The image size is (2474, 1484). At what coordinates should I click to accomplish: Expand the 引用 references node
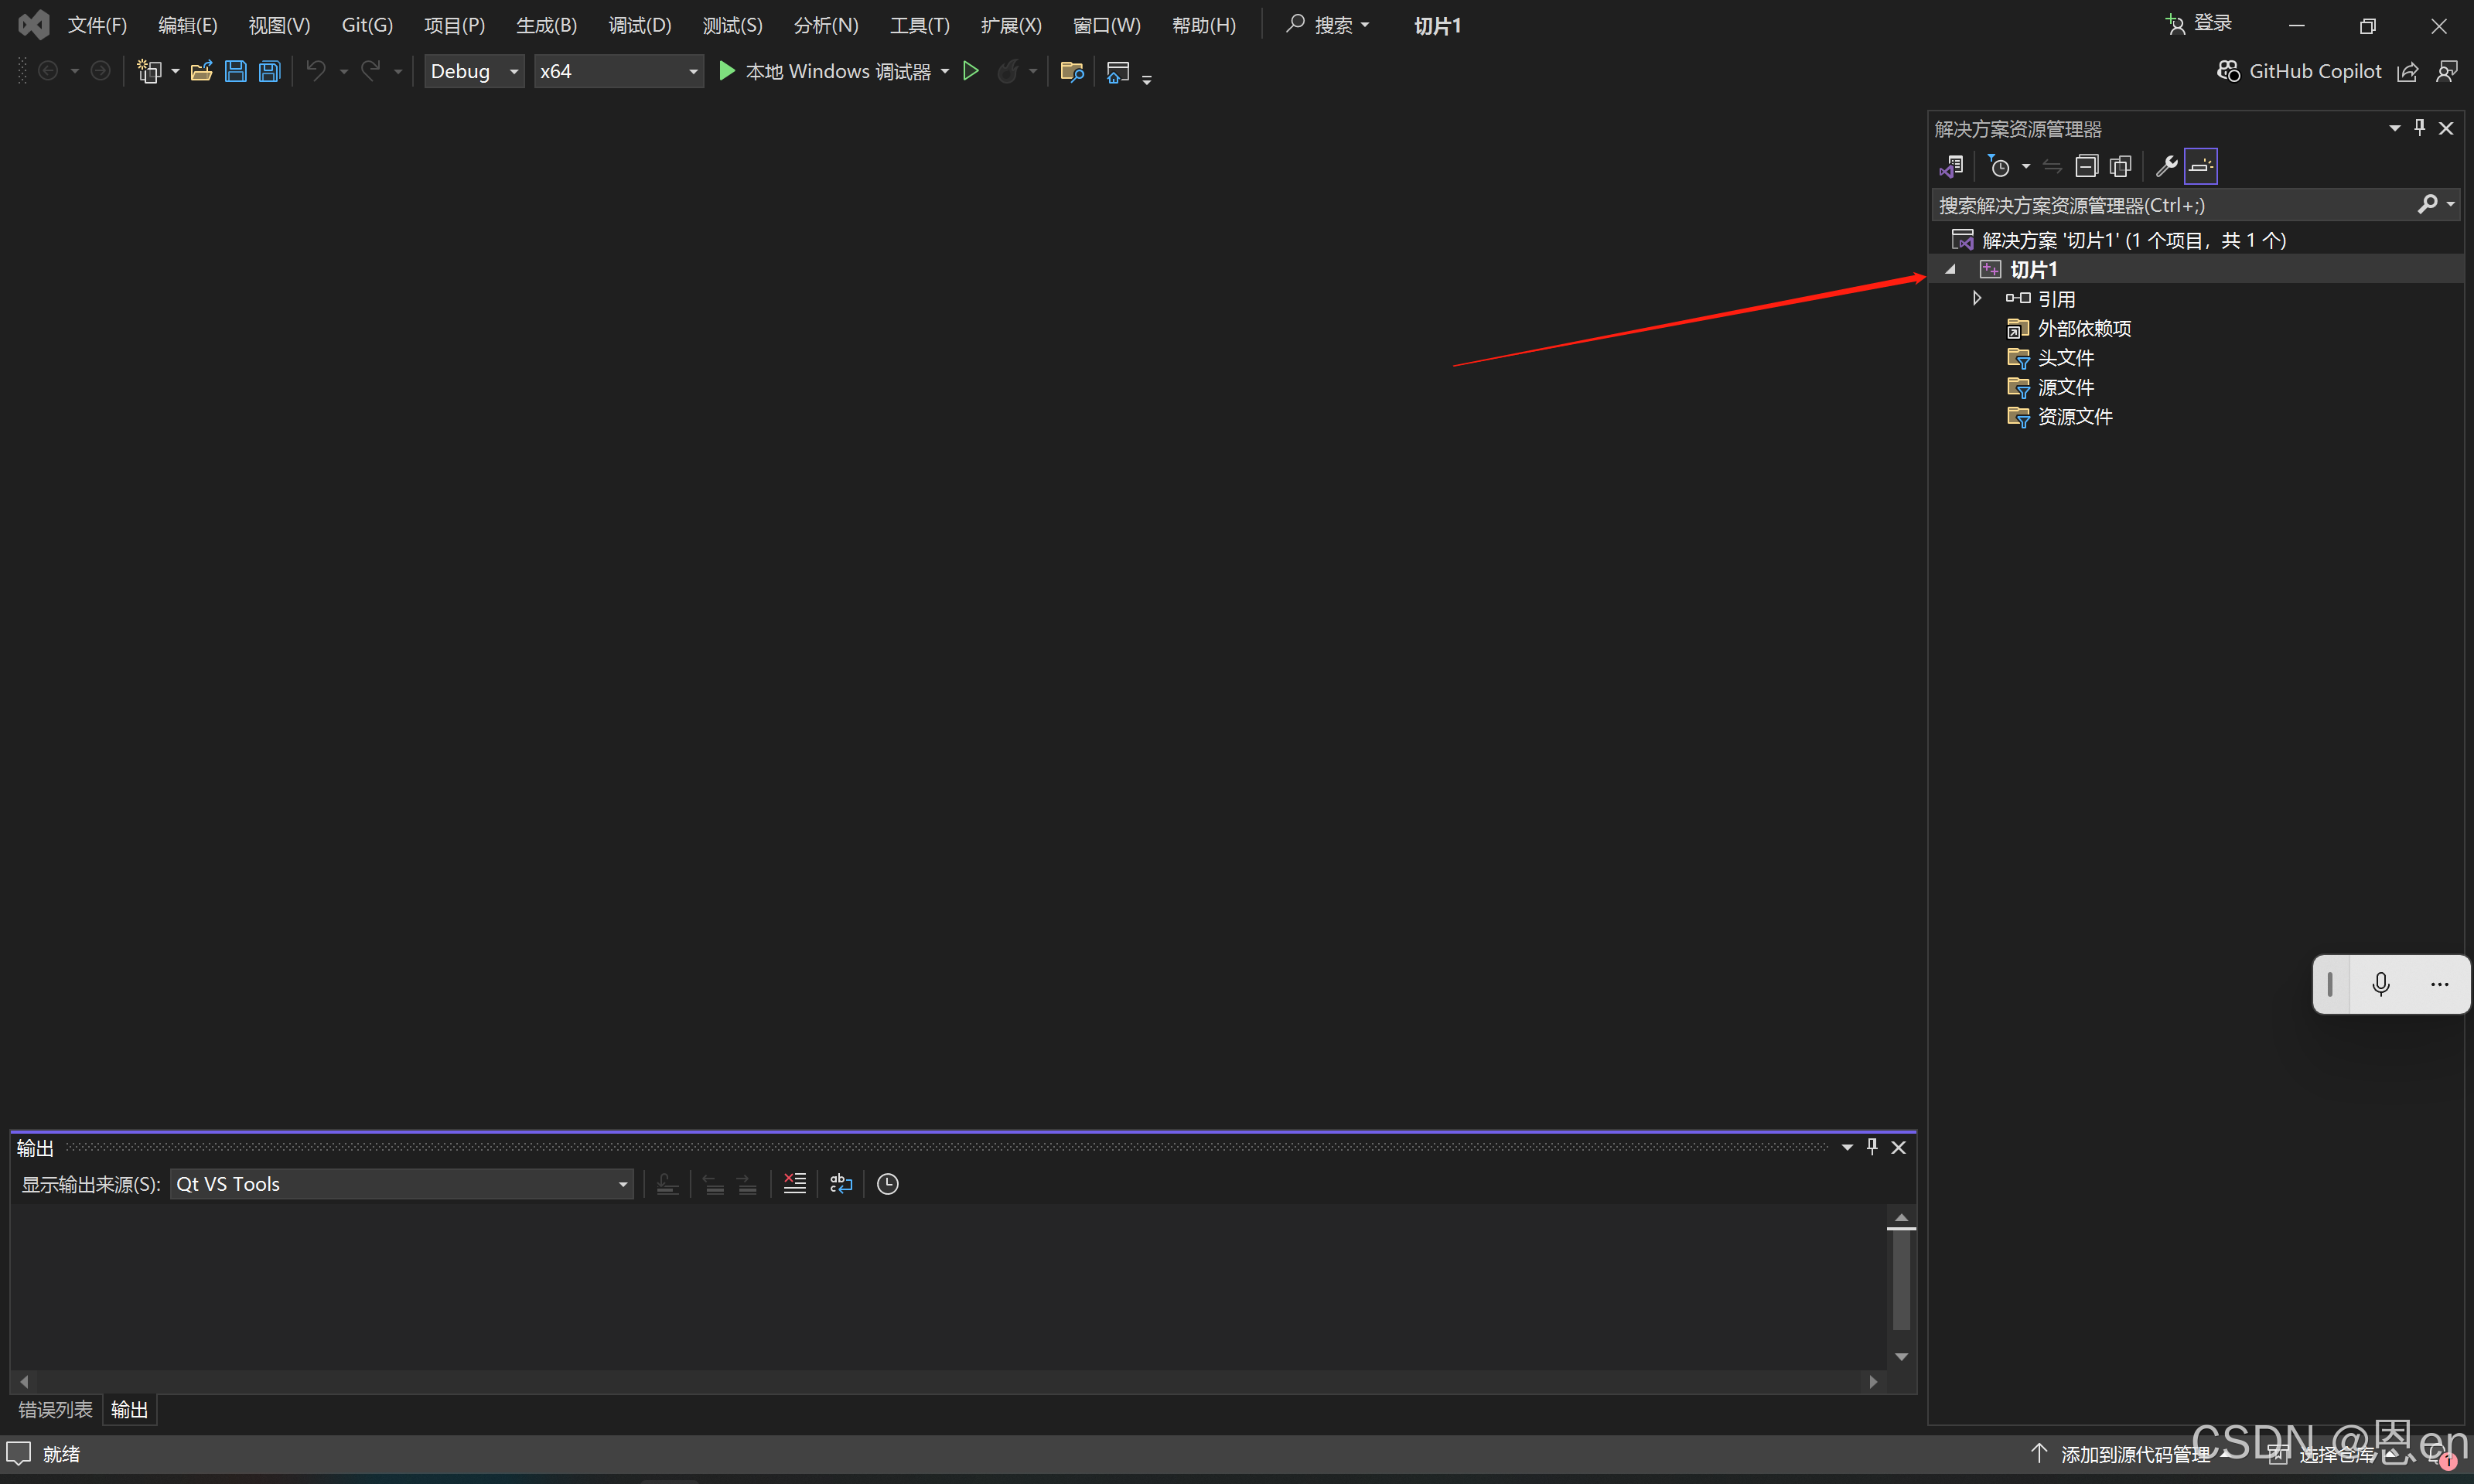click(1977, 298)
